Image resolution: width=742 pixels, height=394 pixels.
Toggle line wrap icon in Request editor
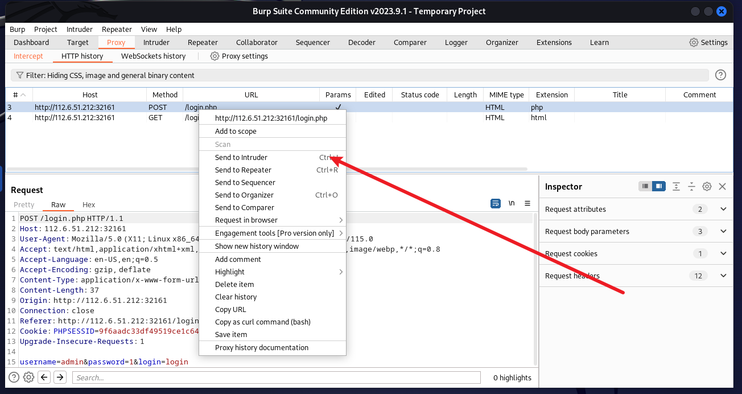[x=496, y=203]
